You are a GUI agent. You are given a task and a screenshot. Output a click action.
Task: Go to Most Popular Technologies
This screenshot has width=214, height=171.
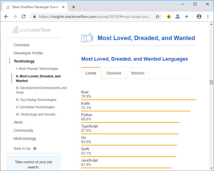(x=37, y=69)
